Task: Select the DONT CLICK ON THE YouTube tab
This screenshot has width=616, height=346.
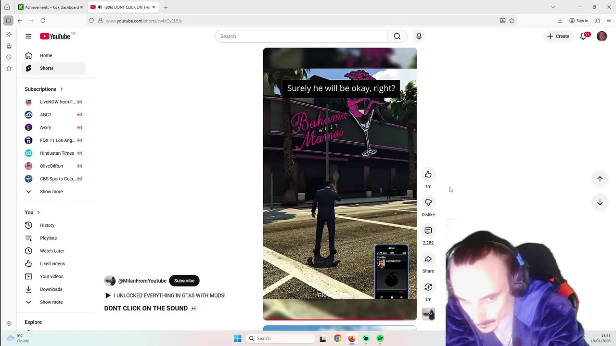Action: 123,7
